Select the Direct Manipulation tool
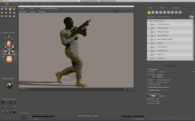Viewport: 195px width, 121px height. (14, 16)
